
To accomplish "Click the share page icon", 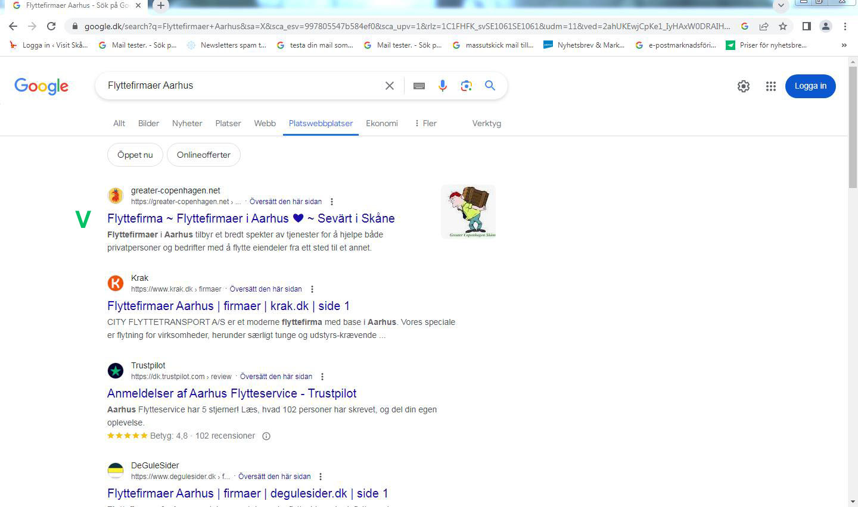I will [x=764, y=26].
